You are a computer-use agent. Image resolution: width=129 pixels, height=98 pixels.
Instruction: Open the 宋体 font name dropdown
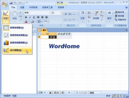[50, 13]
